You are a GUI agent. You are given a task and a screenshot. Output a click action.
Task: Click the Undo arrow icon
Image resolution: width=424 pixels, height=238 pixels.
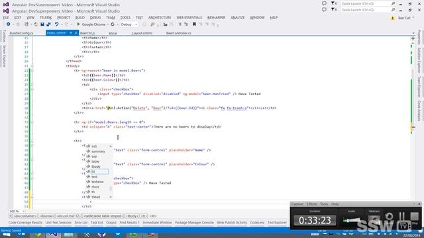[57, 24]
